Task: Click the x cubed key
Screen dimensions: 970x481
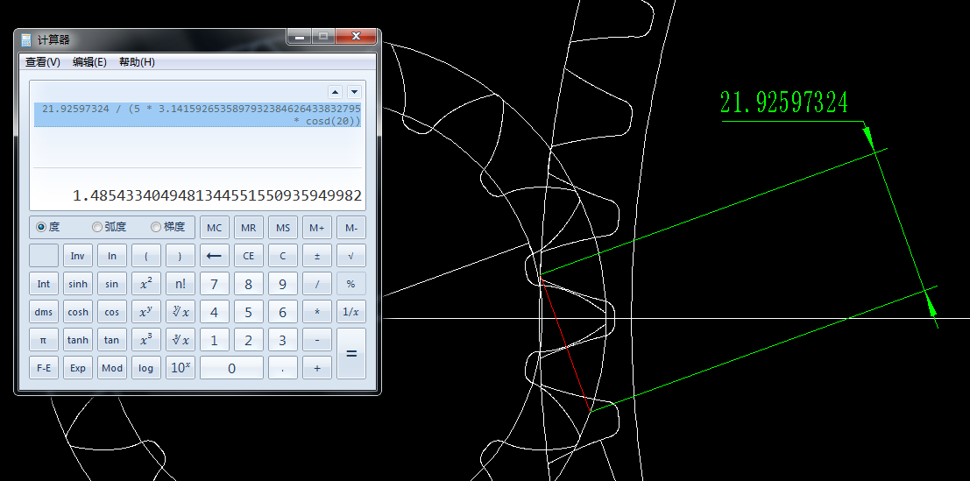Action: point(146,339)
